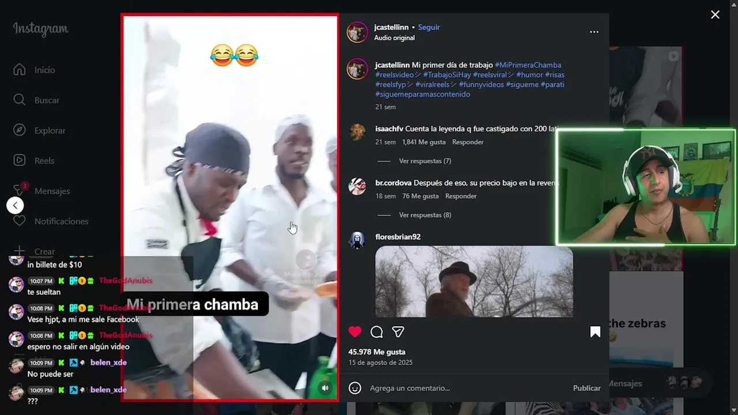Click the Publicar button

click(x=586, y=388)
